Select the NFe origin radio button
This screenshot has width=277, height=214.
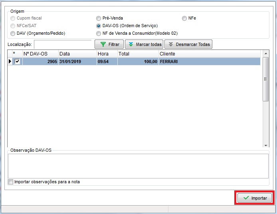click(x=184, y=18)
